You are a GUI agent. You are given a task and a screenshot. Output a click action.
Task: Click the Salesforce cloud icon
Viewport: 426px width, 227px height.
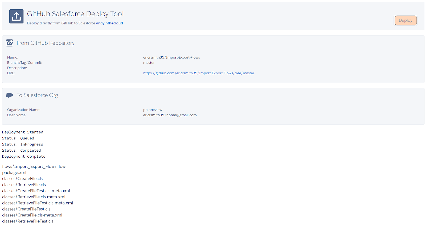tap(10, 95)
